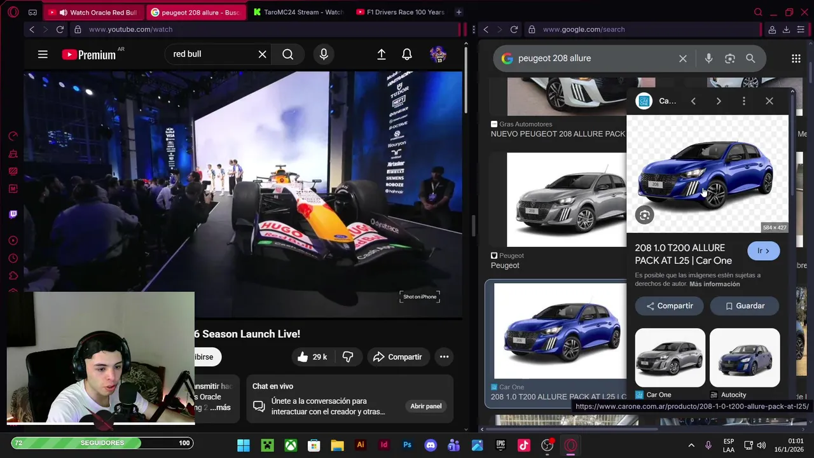Open the Google apps grid
814x458 pixels.
tap(796, 59)
